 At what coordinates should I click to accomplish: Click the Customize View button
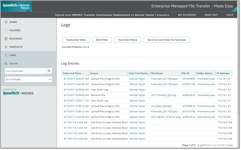tap(76, 40)
